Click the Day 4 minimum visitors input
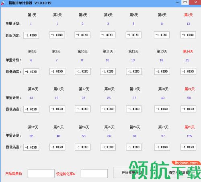Viewport: 201px width, 182px height. (x=107, y=35)
